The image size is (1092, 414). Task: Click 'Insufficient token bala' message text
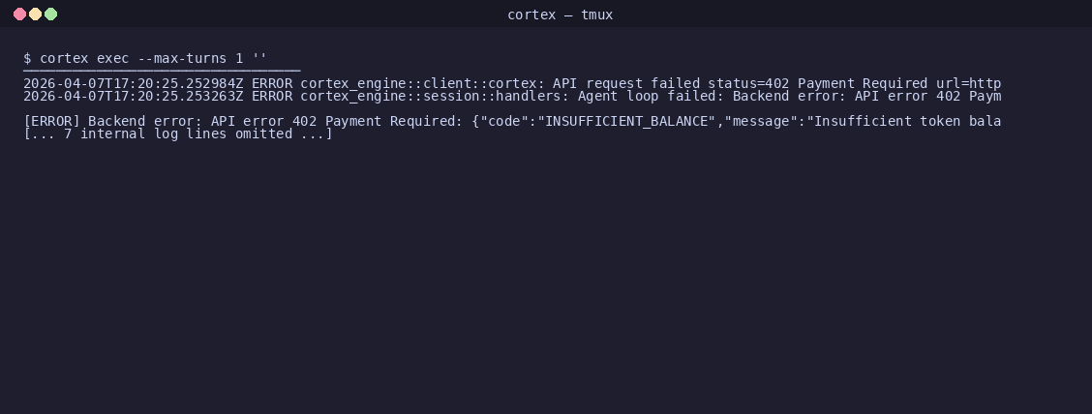pos(907,121)
